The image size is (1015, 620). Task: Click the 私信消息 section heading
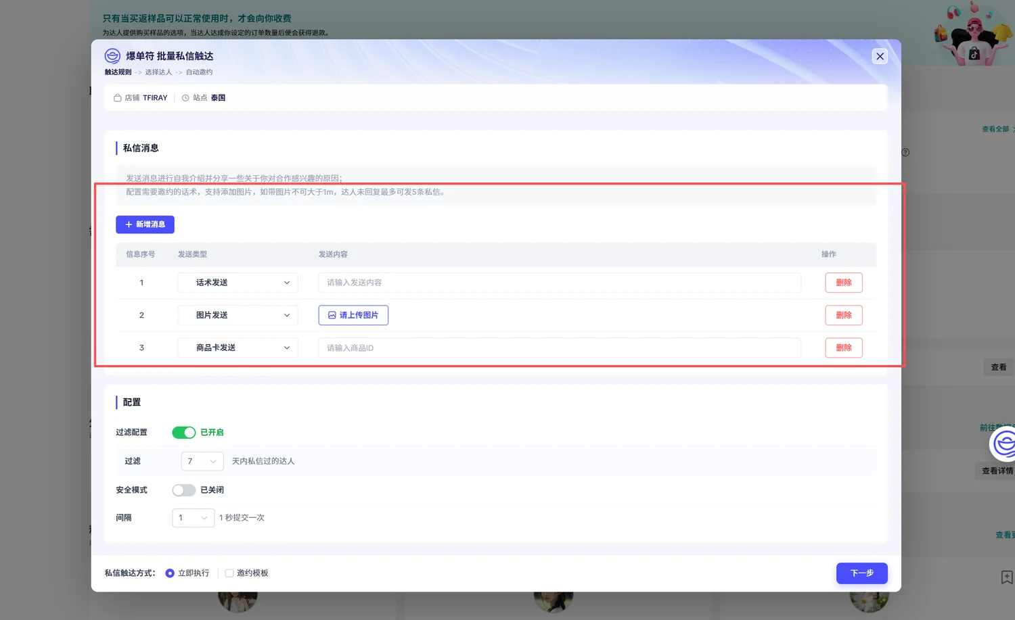[x=141, y=148]
